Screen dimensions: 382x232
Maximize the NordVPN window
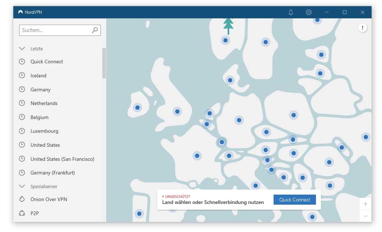pos(345,12)
